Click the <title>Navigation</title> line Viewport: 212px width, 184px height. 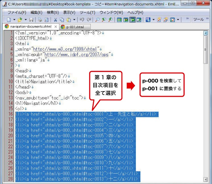45,81
